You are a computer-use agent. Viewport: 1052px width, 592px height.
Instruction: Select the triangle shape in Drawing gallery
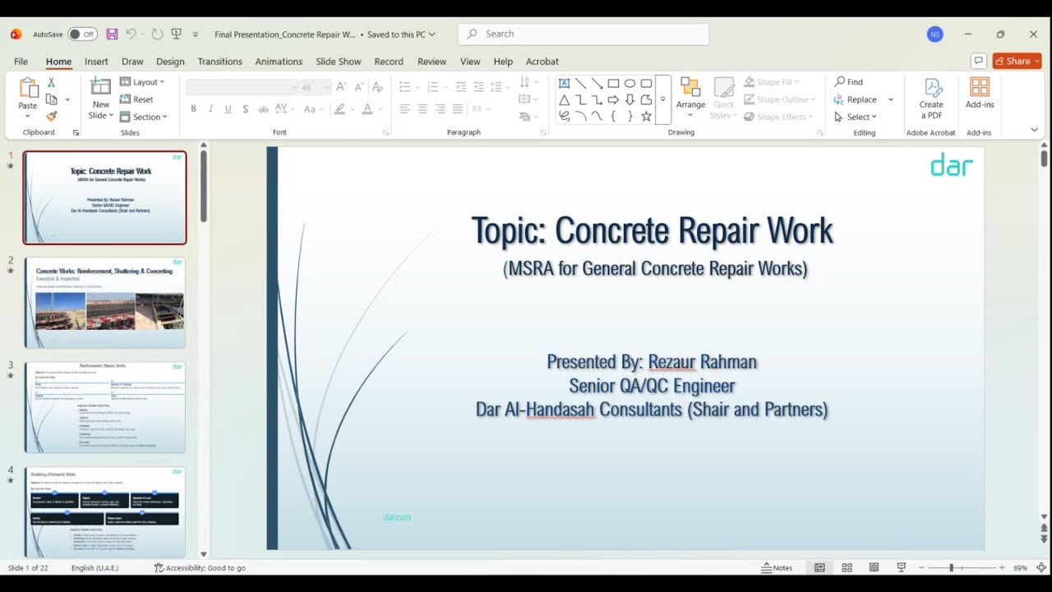tap(564, 99)
